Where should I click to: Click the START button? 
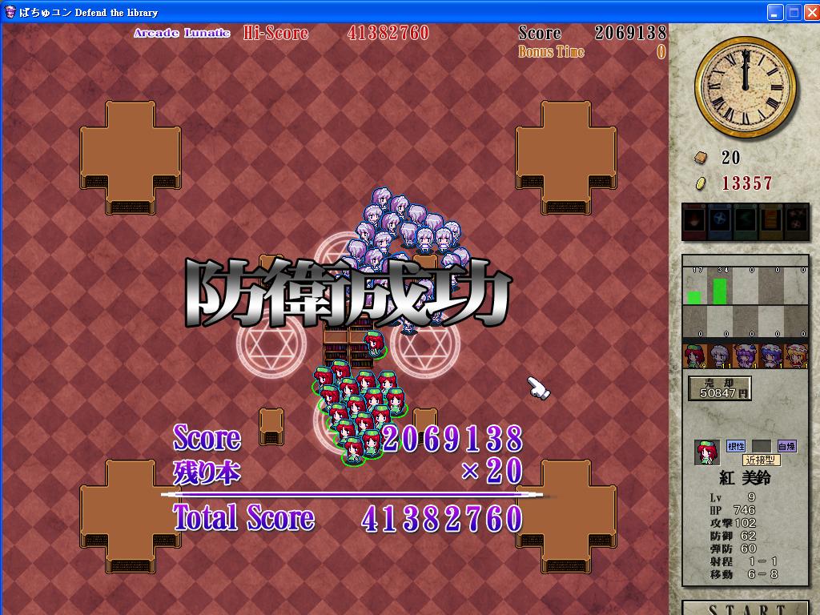pos(746,609)
